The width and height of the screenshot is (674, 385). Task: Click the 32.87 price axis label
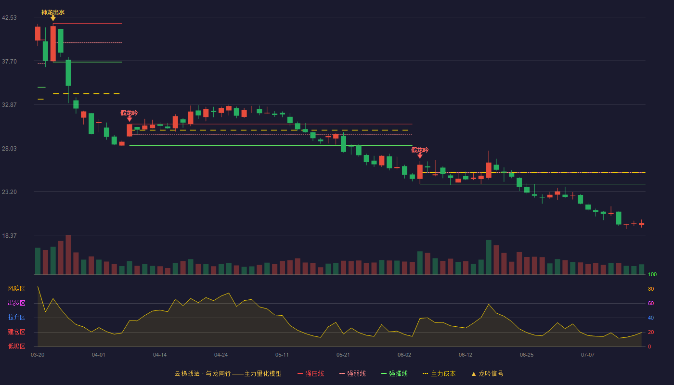point(9,105)
